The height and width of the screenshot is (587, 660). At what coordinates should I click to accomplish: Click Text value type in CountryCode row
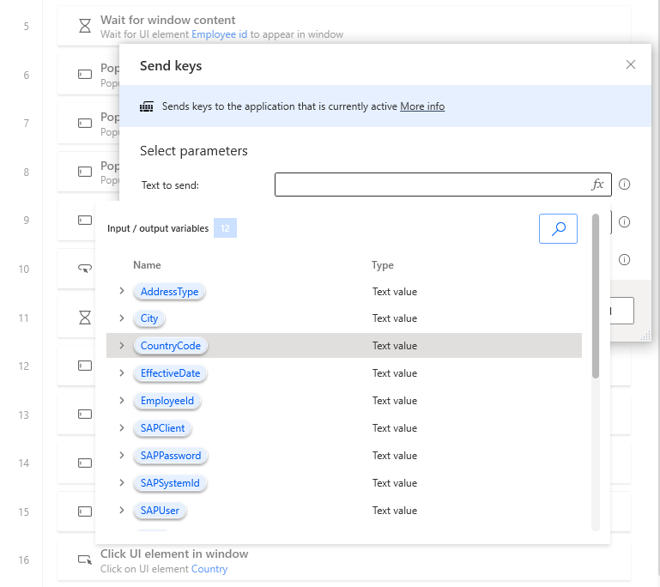[x=395, y=346]
